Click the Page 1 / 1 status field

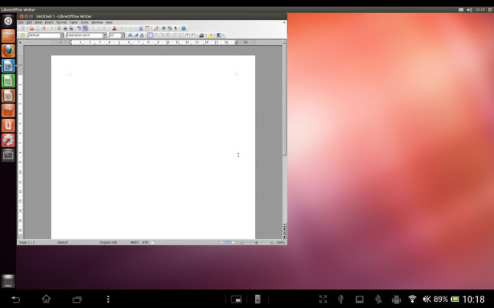(x=28, y=242)
